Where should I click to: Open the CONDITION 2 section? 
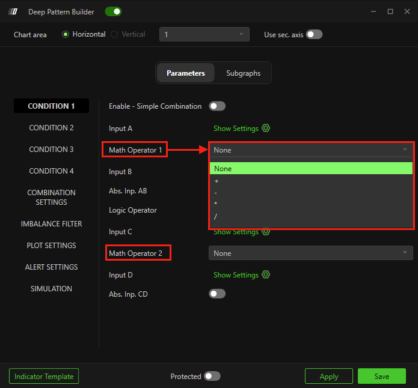tap(52, 128)
